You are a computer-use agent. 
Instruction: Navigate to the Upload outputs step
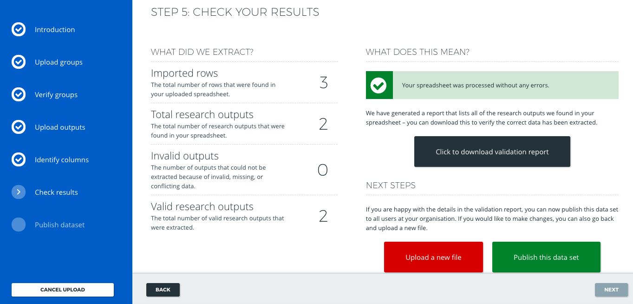[x=60, y=127]
